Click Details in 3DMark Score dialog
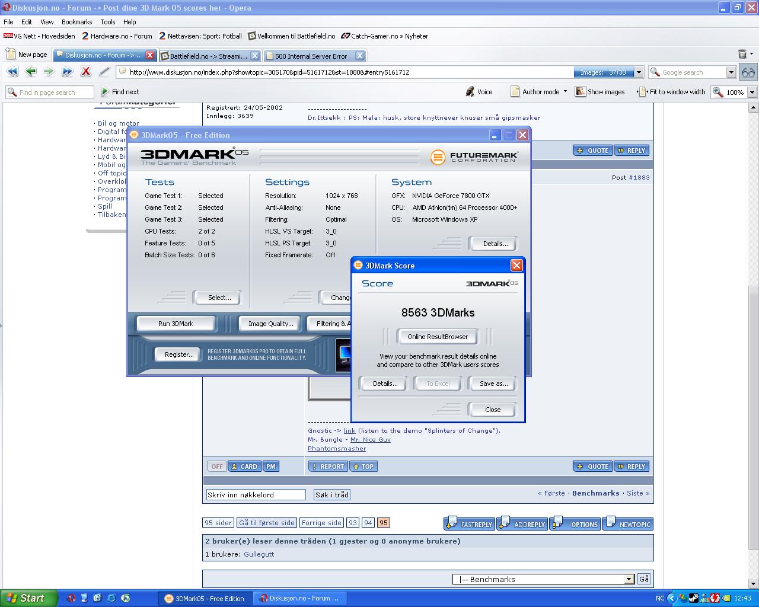The image size is (759, 607). coord(385,384)
